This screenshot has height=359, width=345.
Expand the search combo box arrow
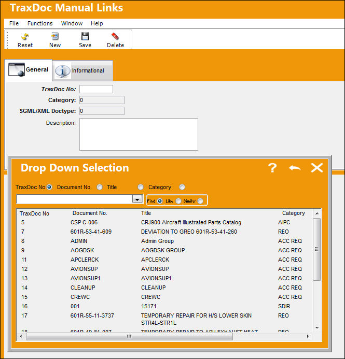pos(137,199)
